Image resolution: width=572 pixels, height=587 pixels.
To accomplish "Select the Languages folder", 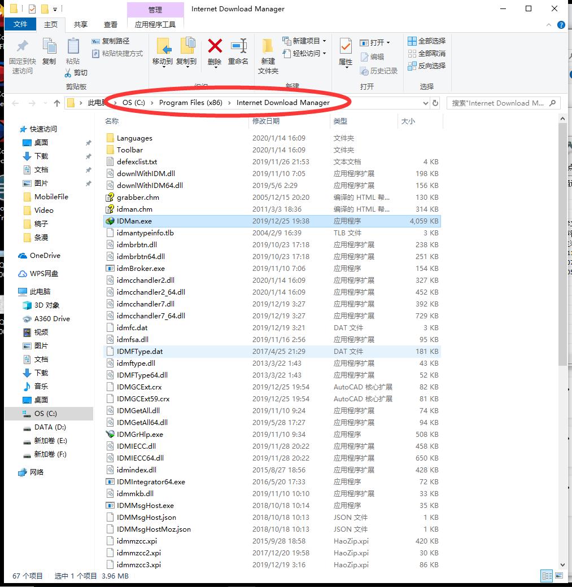I will click(x=272, y=138).
